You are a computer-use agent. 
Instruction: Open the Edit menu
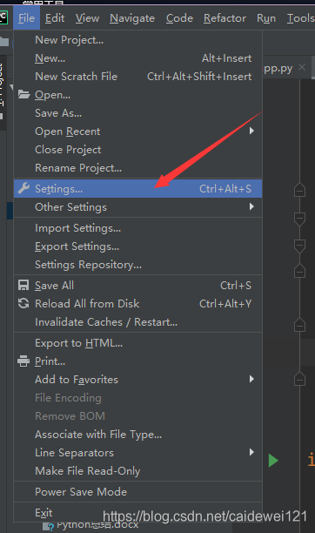click(x=55, y=17)
